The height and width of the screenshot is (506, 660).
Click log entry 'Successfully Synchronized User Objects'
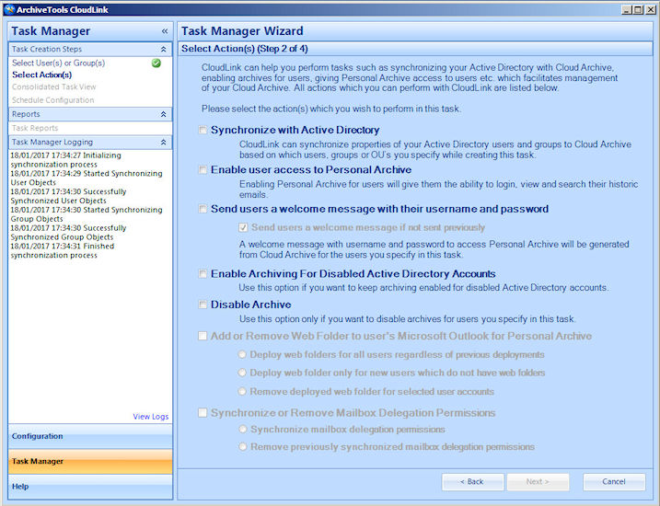click(x=68, y=196)
